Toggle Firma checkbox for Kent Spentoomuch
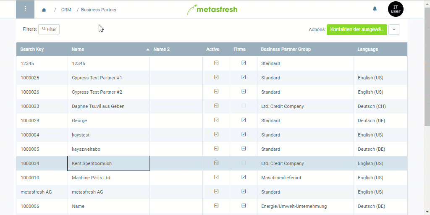The image size is (430, 215). point(244,163)
